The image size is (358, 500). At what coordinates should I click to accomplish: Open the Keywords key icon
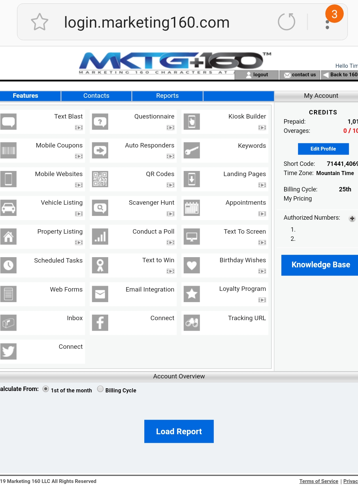[192, 150]
